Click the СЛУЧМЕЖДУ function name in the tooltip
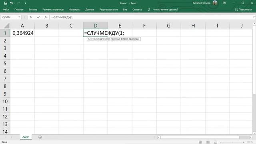 click(x=95, y=39)
